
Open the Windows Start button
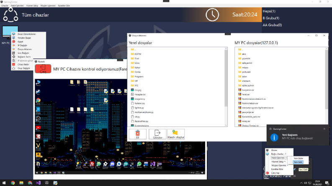[x=4, y=183]
